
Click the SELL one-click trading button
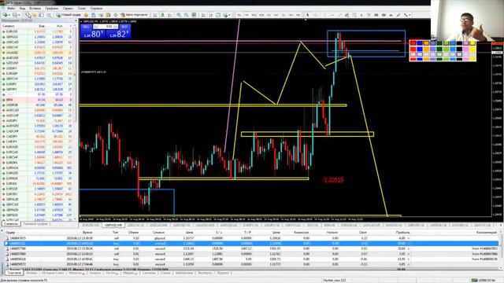(x=86, y=27)
